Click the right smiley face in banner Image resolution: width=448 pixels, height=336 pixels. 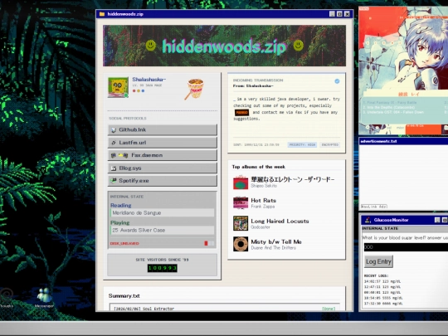299,46
